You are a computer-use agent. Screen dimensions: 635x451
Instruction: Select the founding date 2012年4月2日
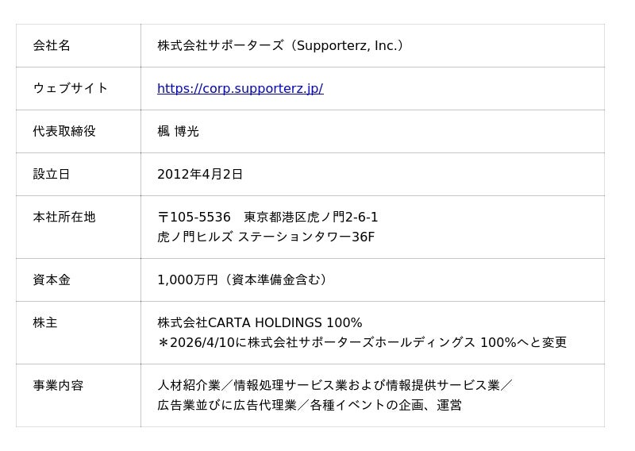pyautogui.click(x=200, y=174)
